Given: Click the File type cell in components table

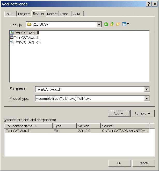Looking at the screenshot, I should (56, 131).
